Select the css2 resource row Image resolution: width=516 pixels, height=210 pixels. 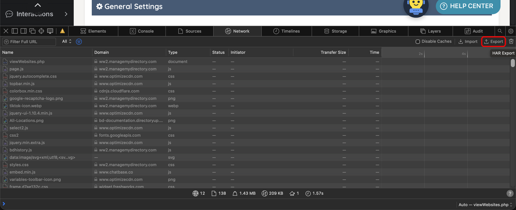pyautogui.click(x=255, y=135)
